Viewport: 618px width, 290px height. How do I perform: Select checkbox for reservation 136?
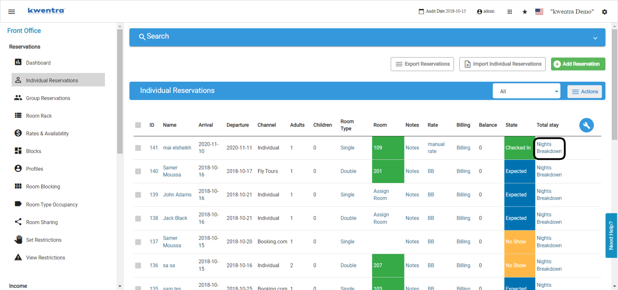138,265
